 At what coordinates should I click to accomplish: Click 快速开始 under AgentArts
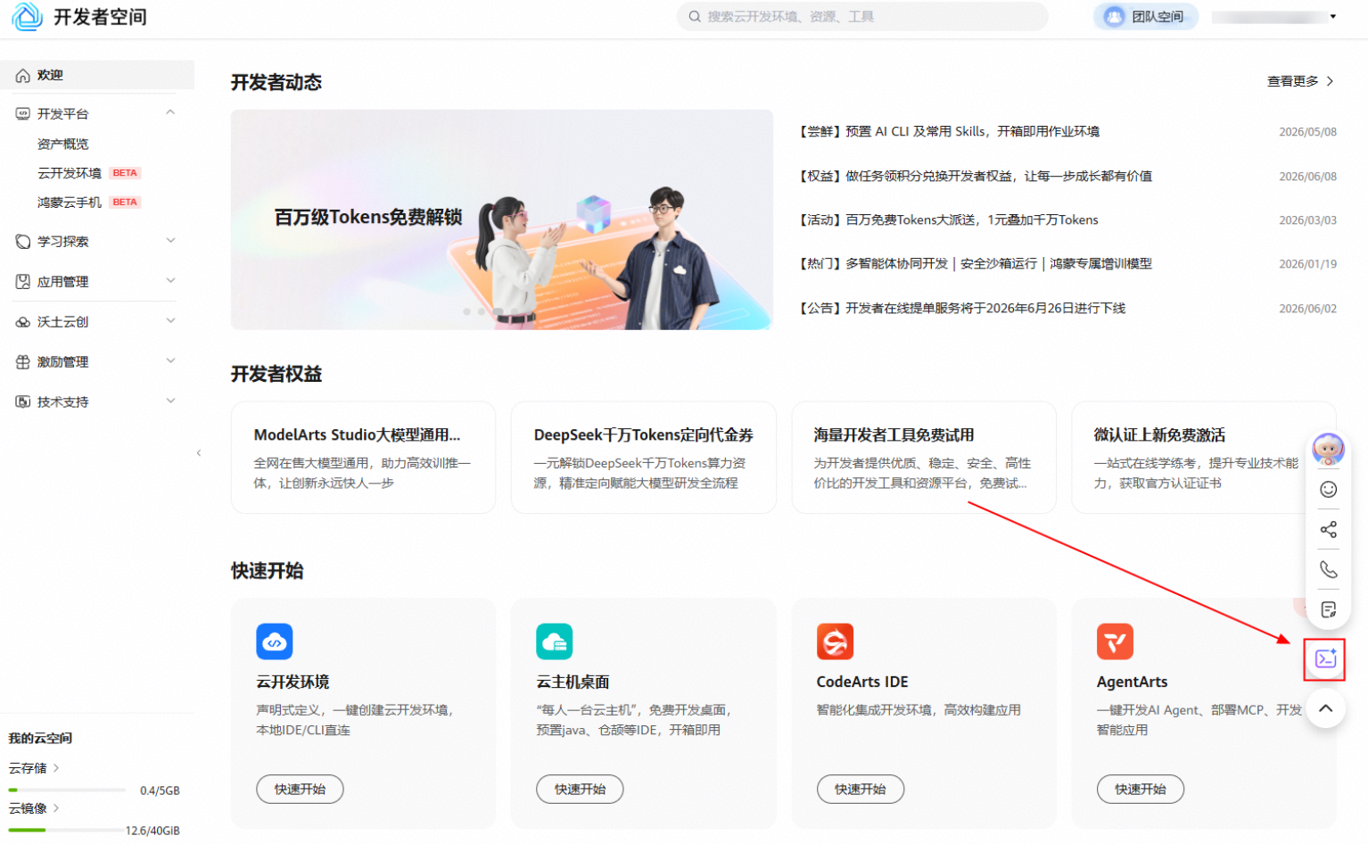(x=1141, y=790)
